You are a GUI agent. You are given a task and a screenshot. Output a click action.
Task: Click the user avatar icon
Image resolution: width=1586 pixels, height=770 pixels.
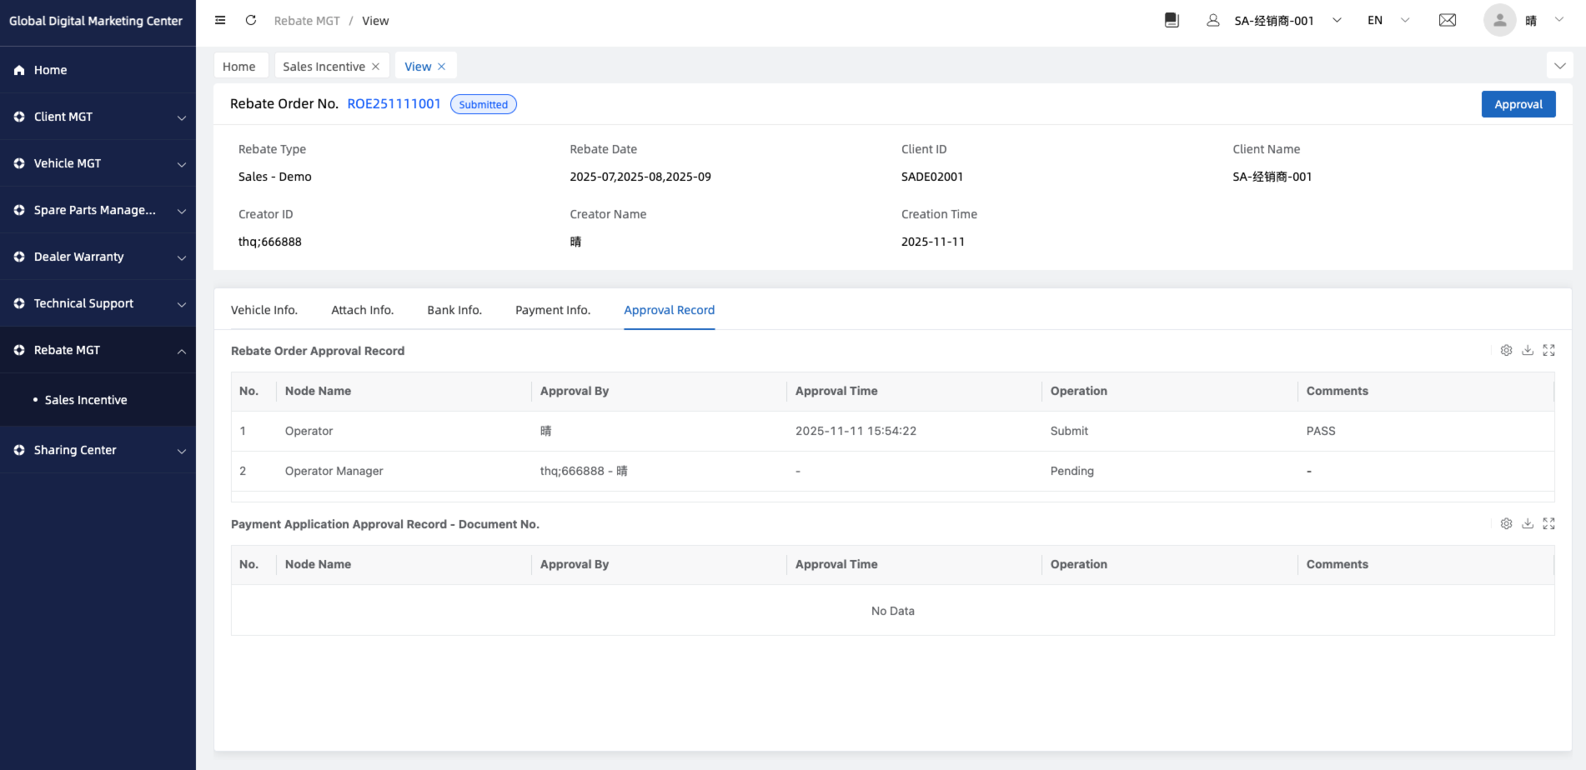(1499, 20)
